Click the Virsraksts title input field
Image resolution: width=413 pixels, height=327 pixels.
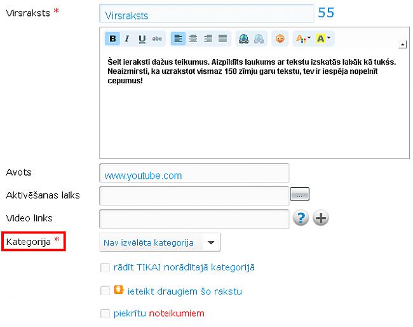click(x=207, y=14)
